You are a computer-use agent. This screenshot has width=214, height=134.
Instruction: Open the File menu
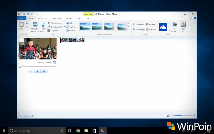point(22,18)
